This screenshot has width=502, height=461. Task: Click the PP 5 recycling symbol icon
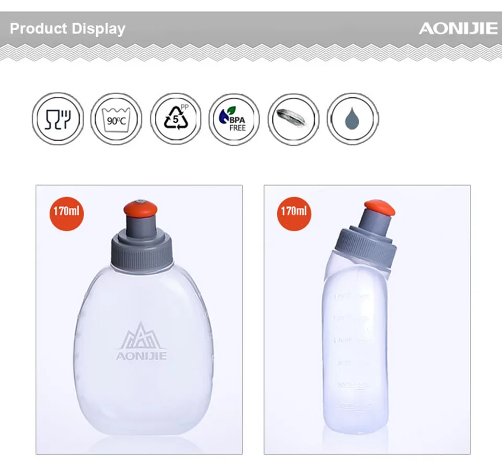point(176,119)
